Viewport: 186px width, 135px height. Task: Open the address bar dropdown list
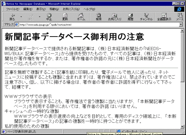pyautogui.click(x=181, y=25)
